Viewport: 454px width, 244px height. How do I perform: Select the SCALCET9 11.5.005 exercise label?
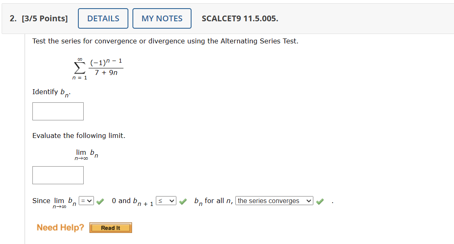[x=240, y=18]
